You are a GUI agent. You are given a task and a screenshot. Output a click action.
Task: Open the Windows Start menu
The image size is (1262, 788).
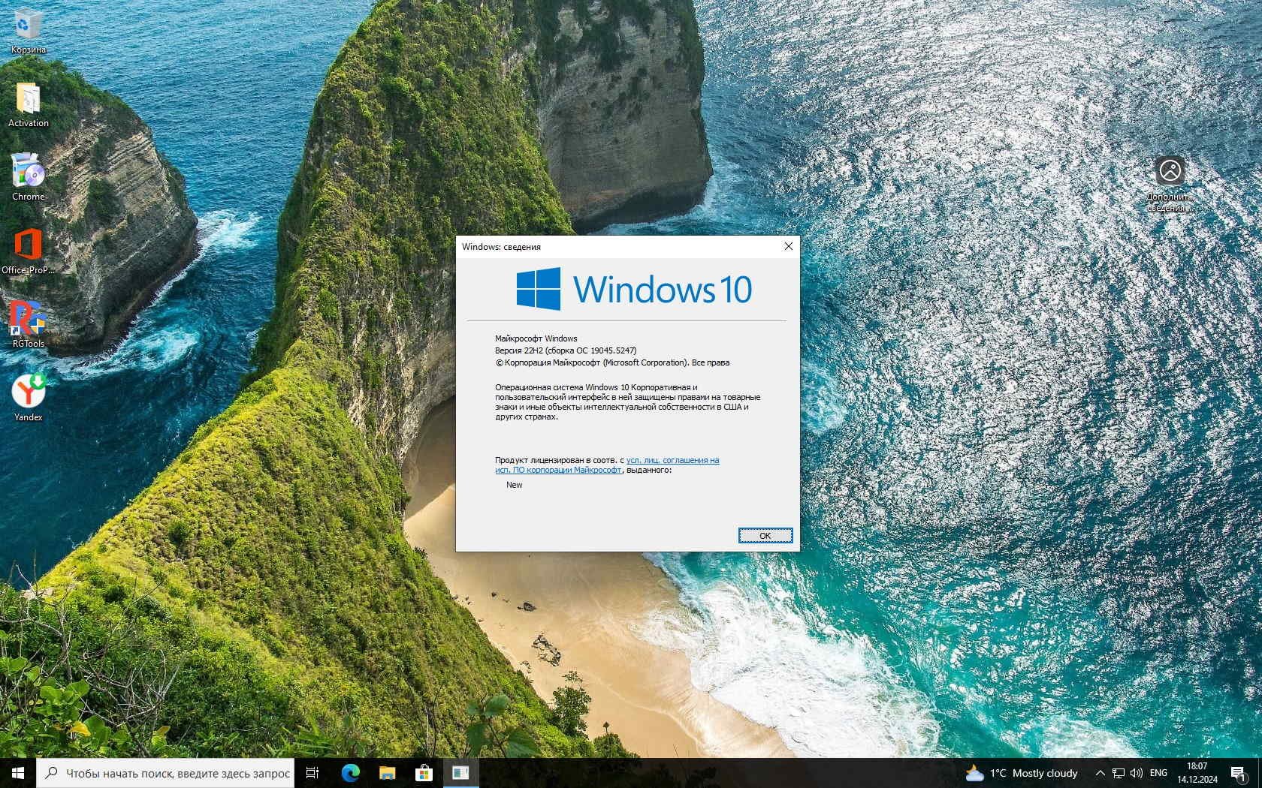(x=18, y=773)
